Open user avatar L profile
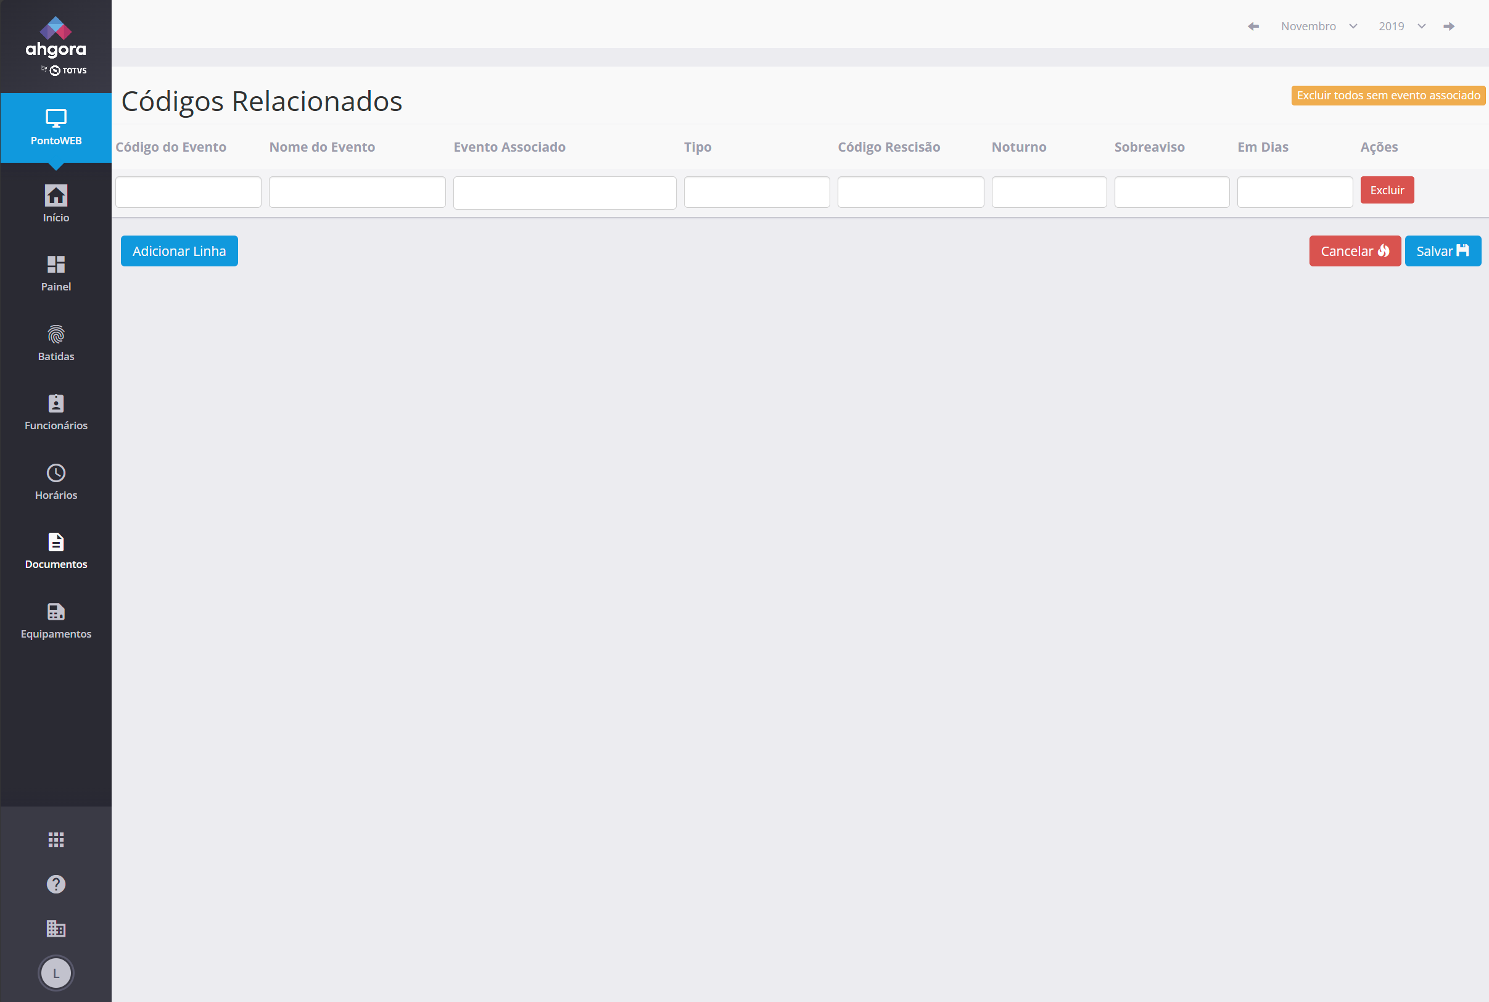Viewport: 1489px width, 1002px height. point(56,973)
